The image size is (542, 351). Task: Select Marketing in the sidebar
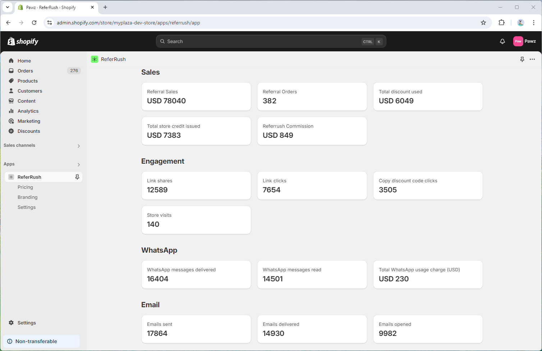click(29, 121)
